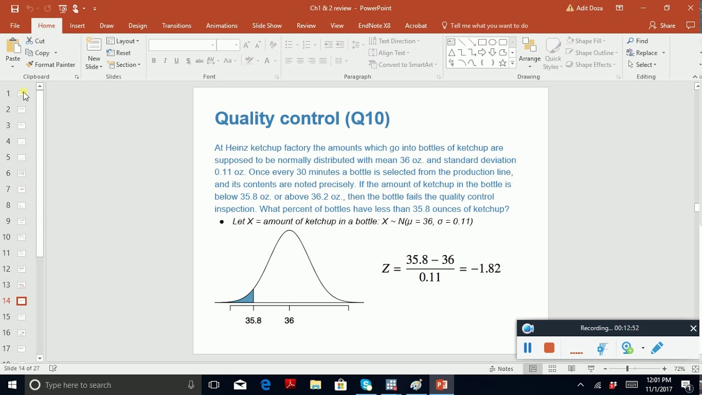Click the zoom slider handle

pos(627,369)
